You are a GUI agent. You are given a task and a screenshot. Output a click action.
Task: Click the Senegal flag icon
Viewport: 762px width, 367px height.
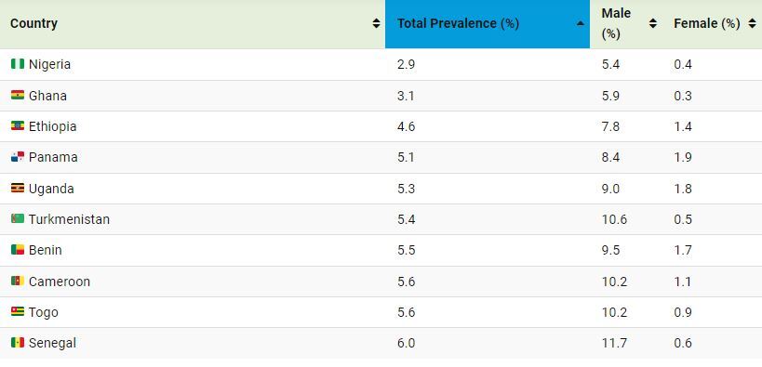tap(18, 343)
